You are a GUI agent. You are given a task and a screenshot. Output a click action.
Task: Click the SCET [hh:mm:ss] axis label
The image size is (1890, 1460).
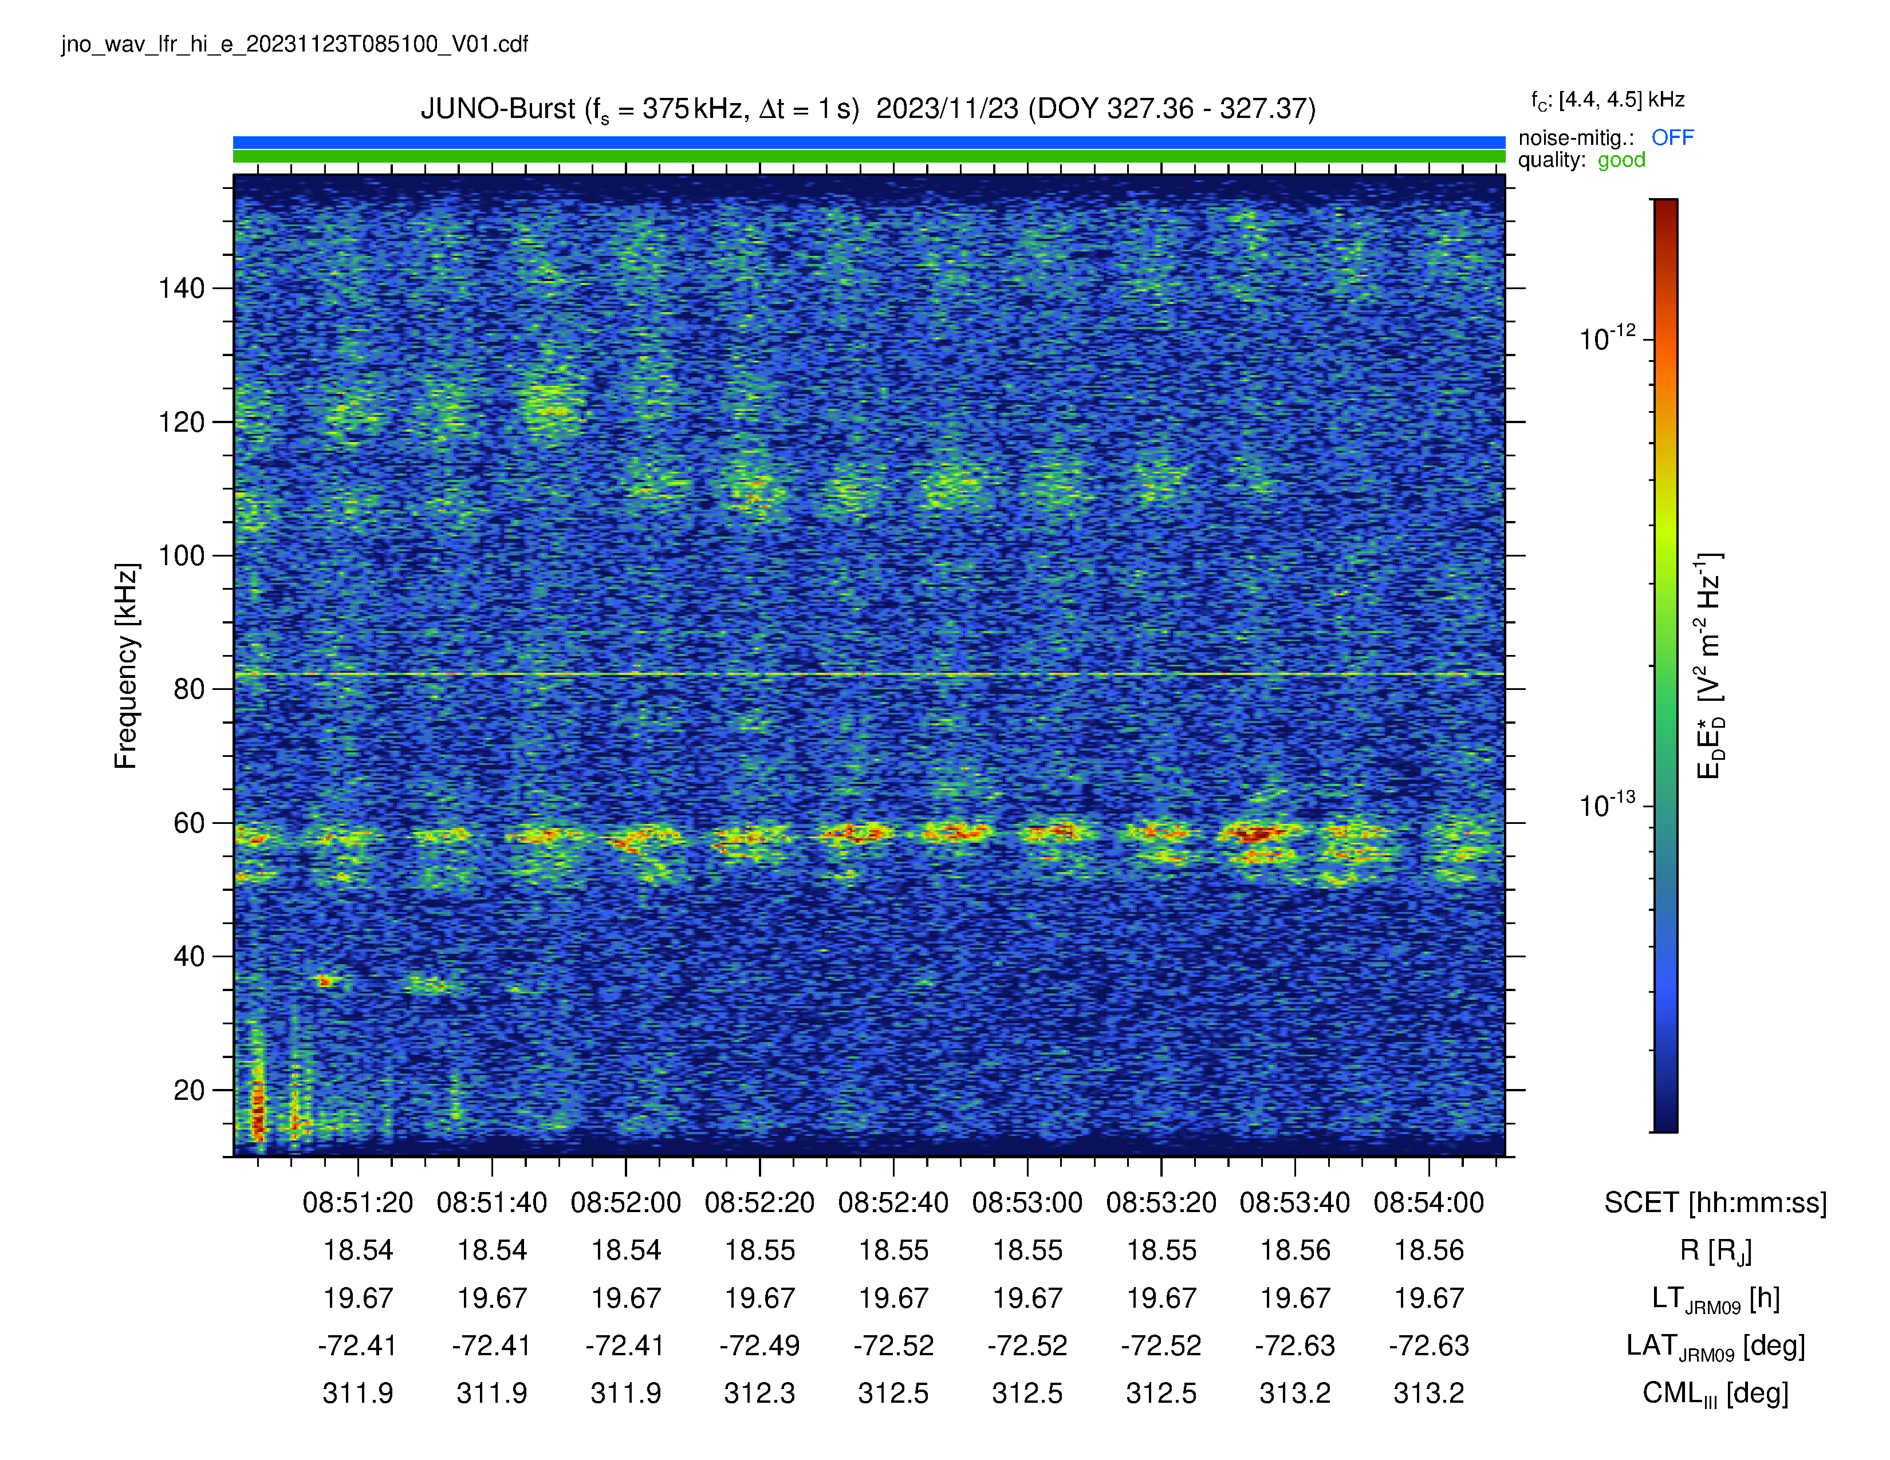pyautogui.click(x=1715, y=1202)
